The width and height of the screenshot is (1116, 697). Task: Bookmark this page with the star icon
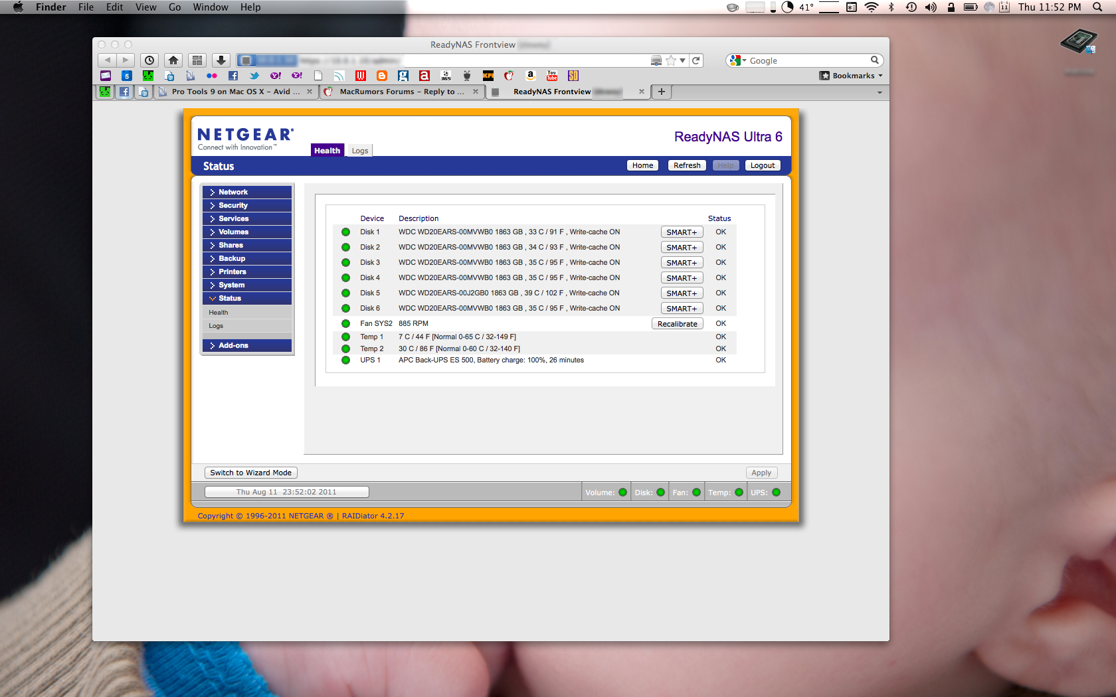tap(671, 60)
